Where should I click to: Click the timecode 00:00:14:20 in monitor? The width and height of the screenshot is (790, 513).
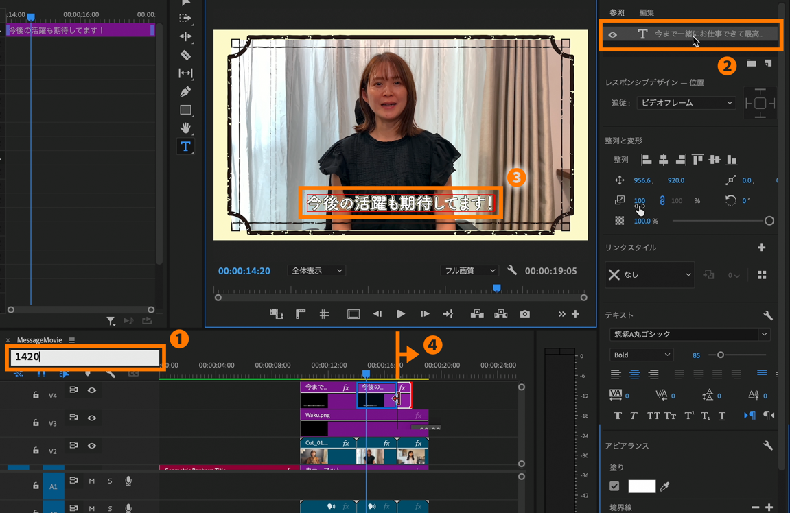click(x=244, y=271)
